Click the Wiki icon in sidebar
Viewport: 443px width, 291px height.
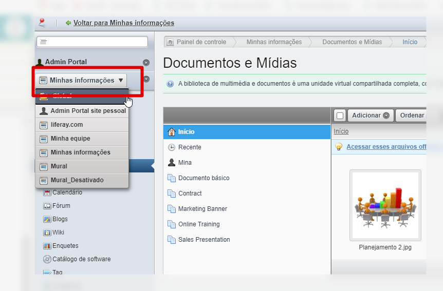tap(47, 232)
